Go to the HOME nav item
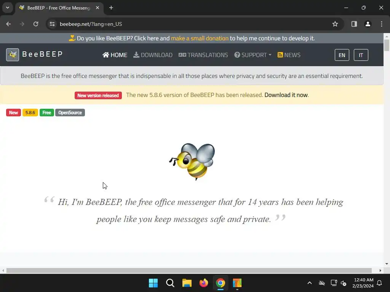The width and height of the screenshot is (390, 292). (x=115, y=55)
